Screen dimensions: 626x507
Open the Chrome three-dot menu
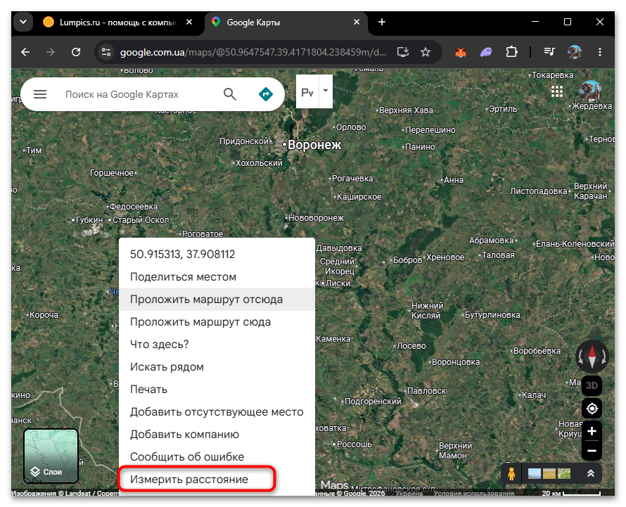click(x=600, y=52)
